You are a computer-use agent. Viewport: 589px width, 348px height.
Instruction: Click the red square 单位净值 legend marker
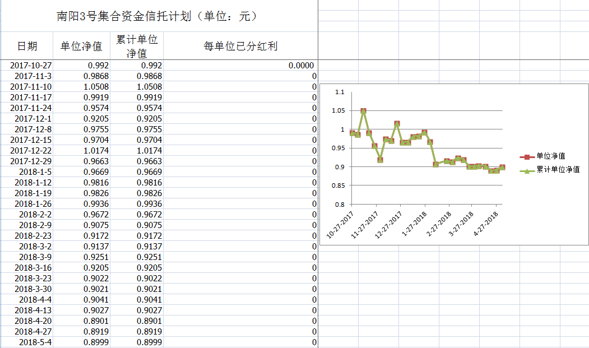click(x=527, y=157)
